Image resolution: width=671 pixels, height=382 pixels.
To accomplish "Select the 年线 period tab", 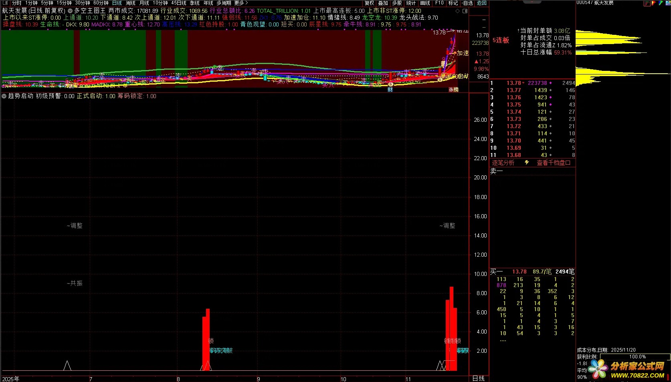I will point(208,3).
